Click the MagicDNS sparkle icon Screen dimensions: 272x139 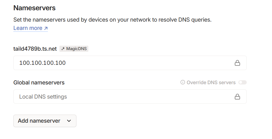pyautogui.click(x=63, y=49)
